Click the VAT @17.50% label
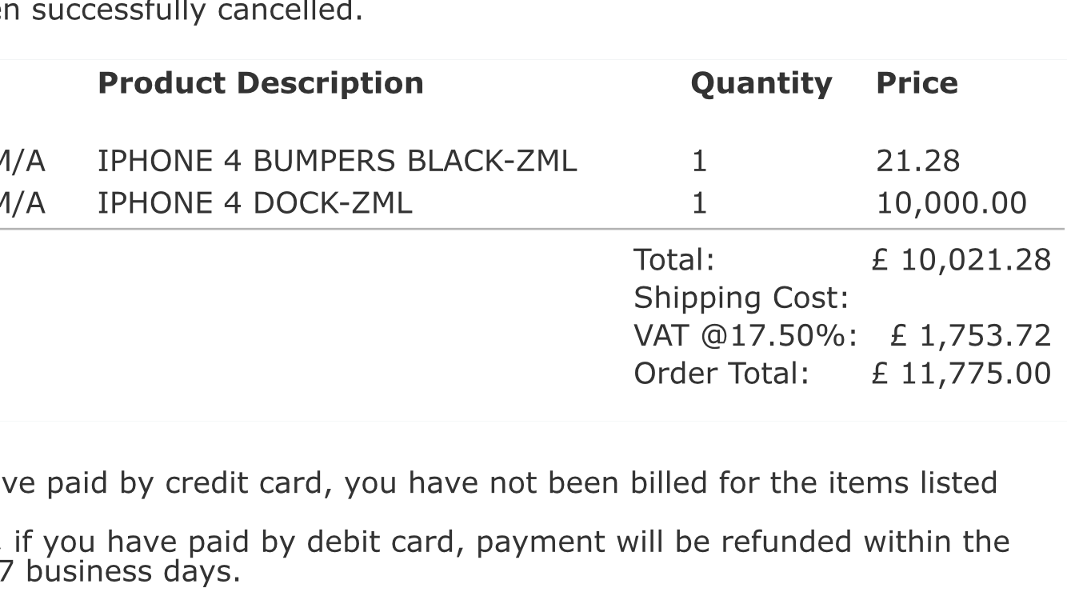Image resolution: width=1067 pixels, height=600 pixels. [745, 336]
